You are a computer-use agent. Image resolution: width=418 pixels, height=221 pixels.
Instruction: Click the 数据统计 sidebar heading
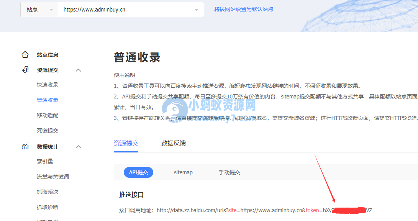pyautogui.click(x=48, y=147)
